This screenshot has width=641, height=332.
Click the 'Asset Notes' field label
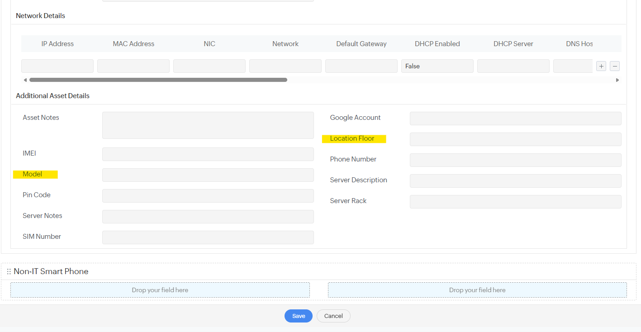coord(41,118)
